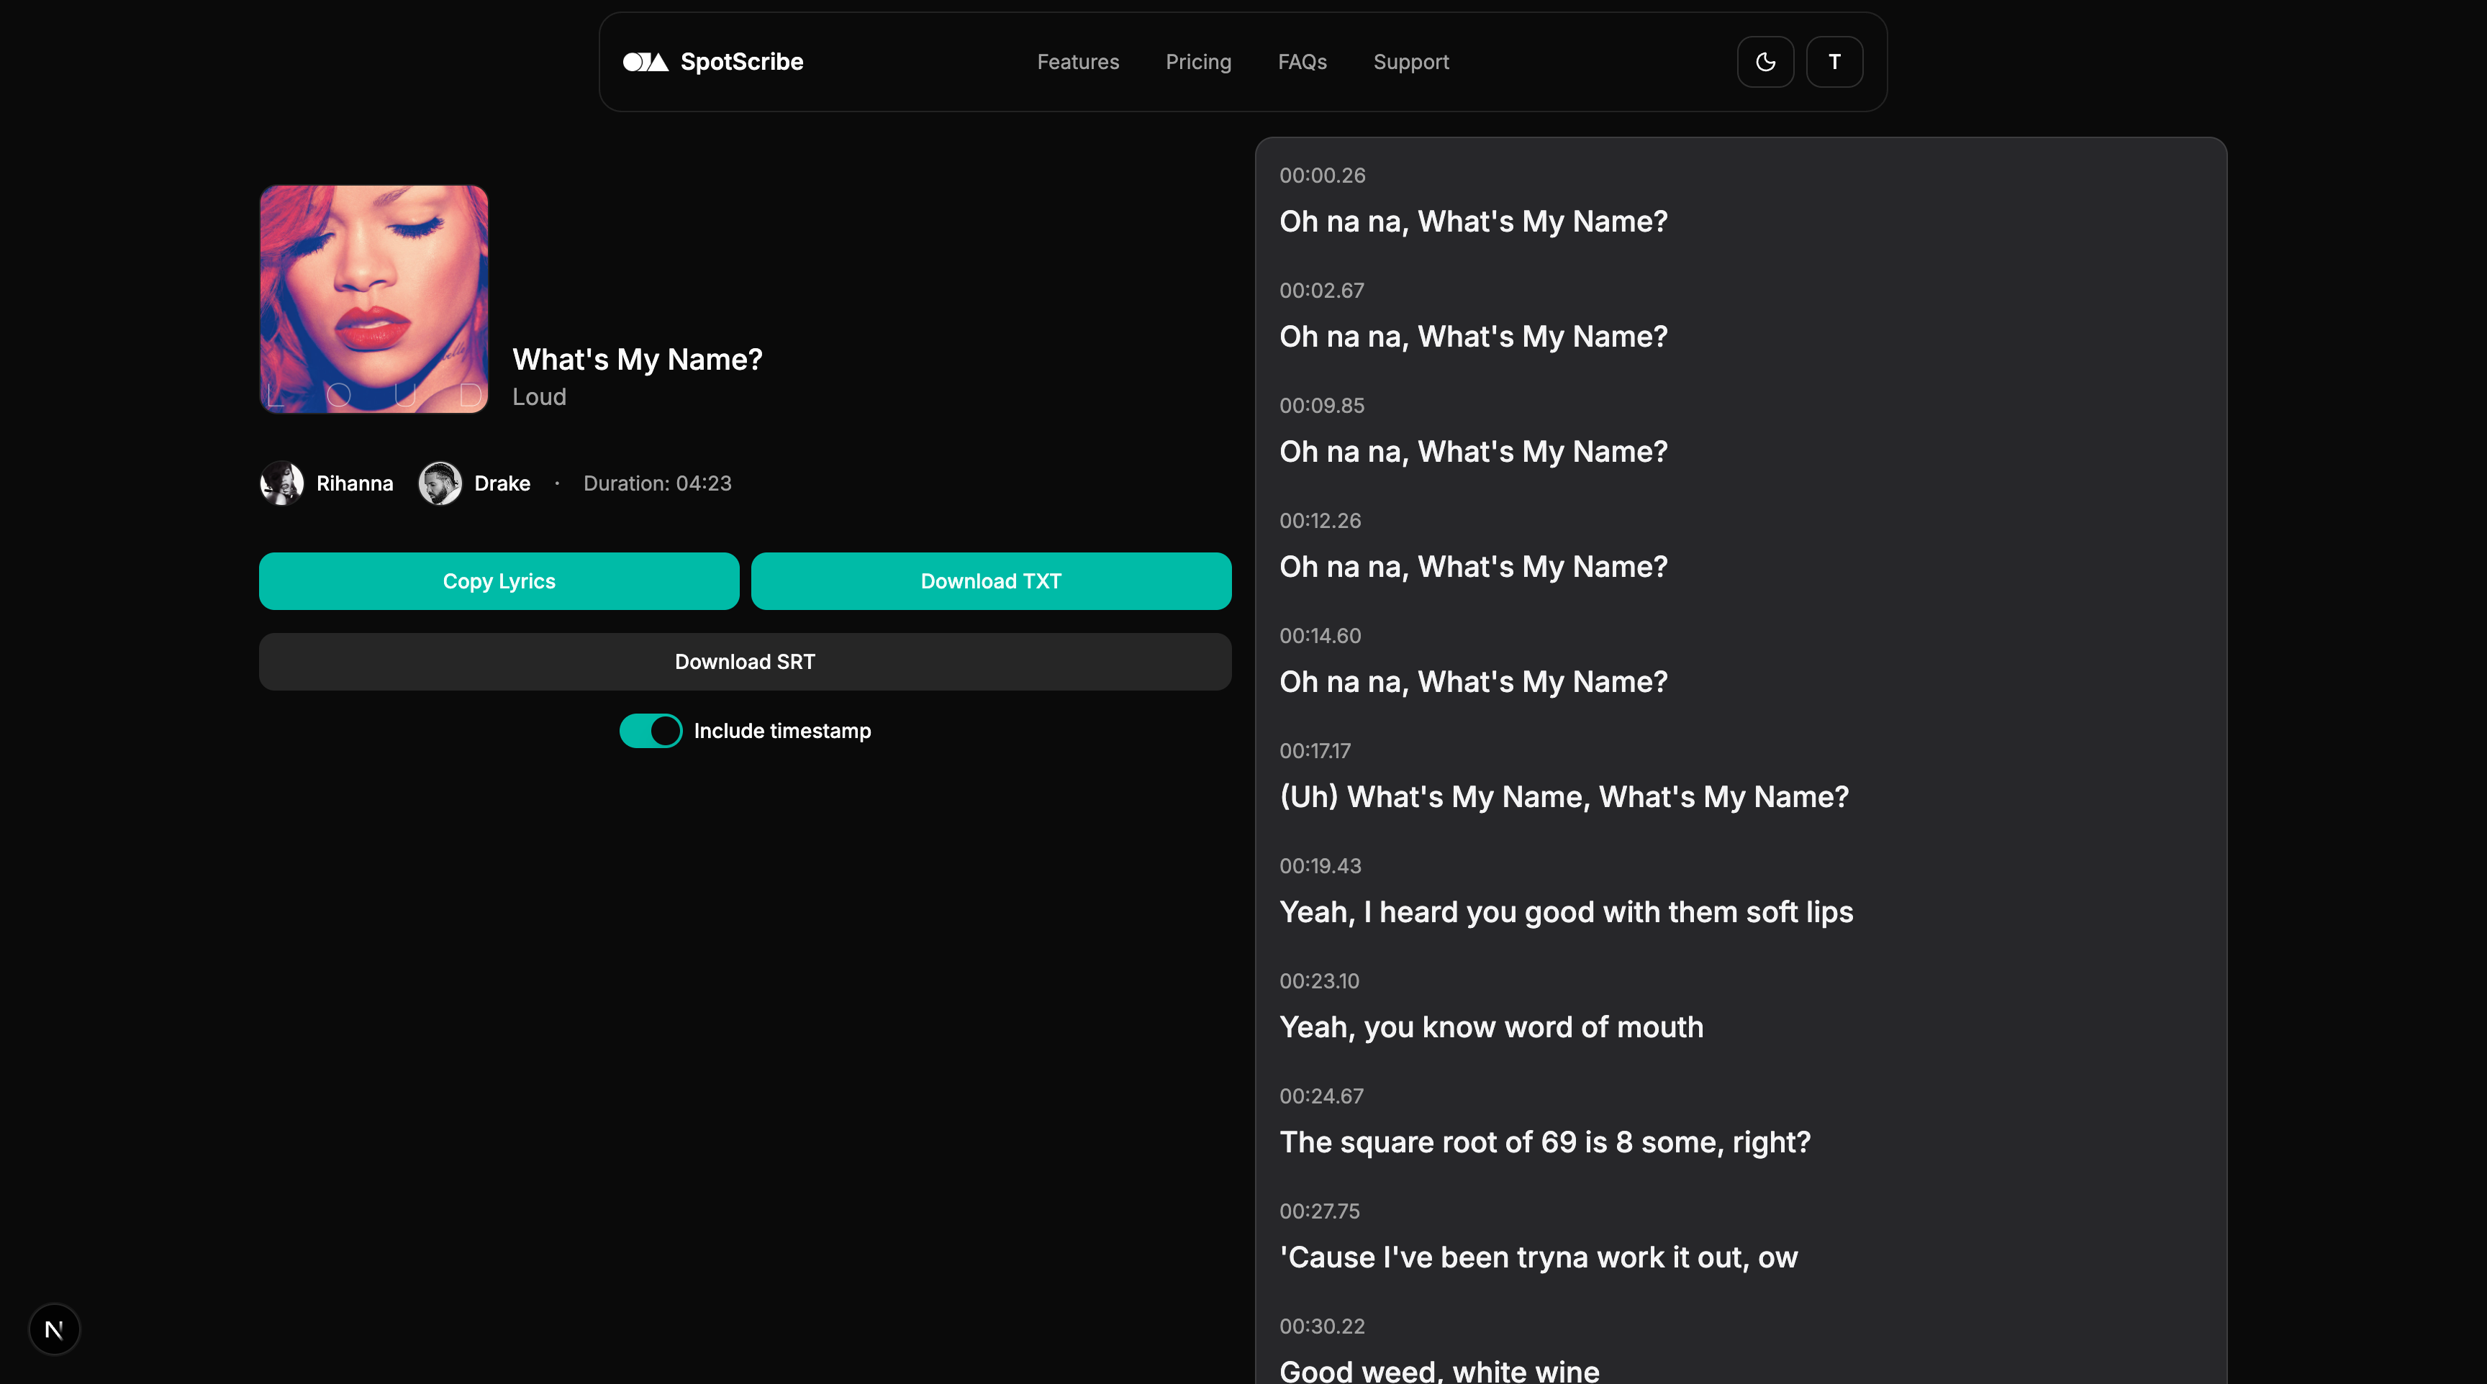
Task: Disable the Include timestamp toggle
Action: pyautogui.click(x=650, y=731)
